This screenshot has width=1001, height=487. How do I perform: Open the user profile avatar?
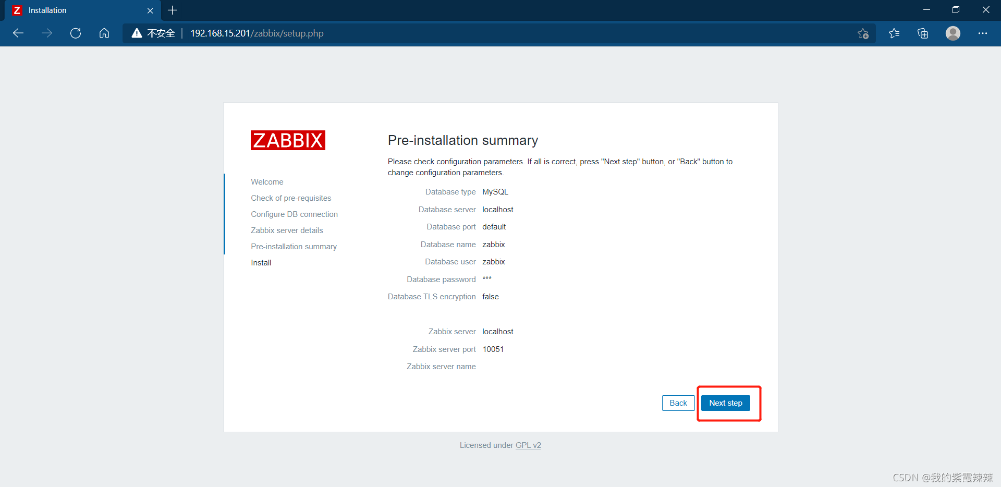click(x=953, y=33)
